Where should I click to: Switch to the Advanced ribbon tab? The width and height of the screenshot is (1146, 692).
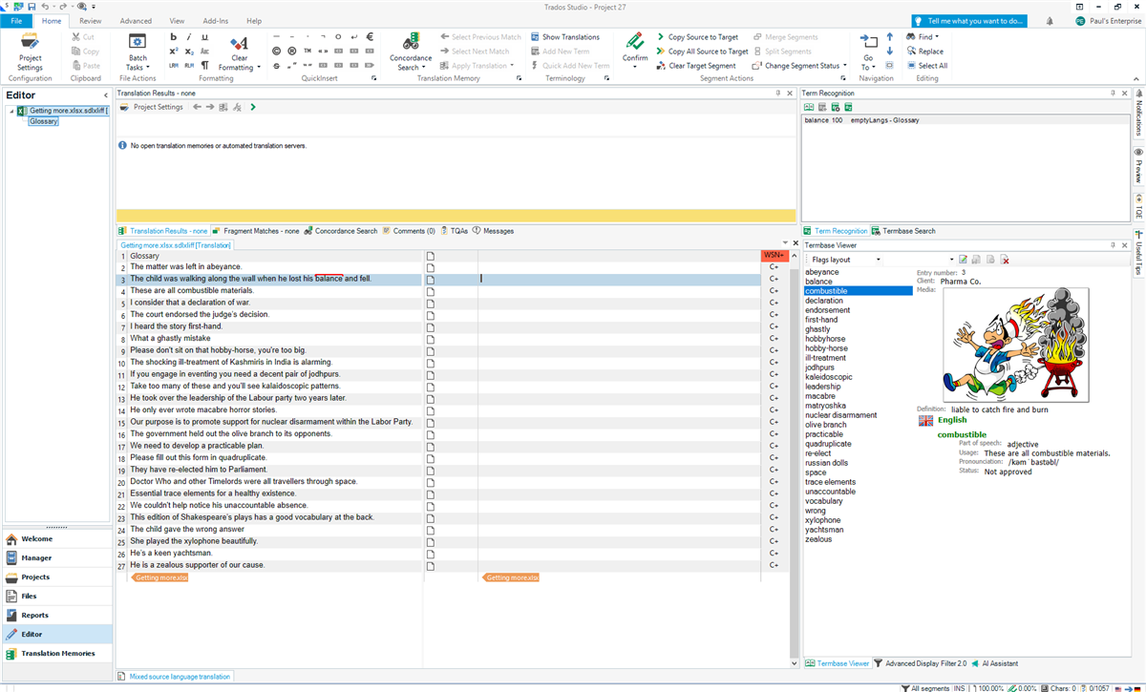pyautogui.click(x=136, y=21)
